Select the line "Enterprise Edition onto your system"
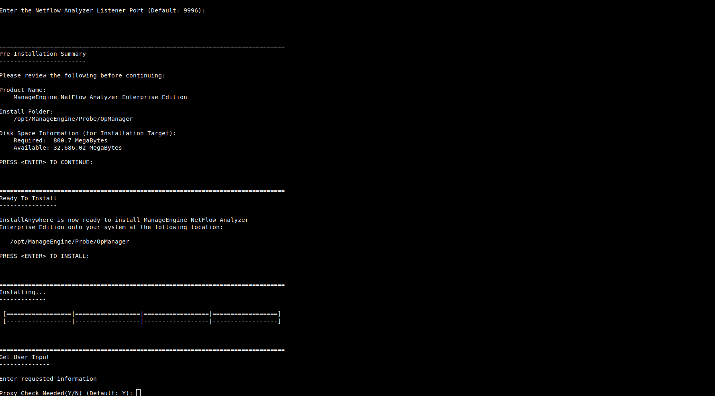 coord(111,227)
